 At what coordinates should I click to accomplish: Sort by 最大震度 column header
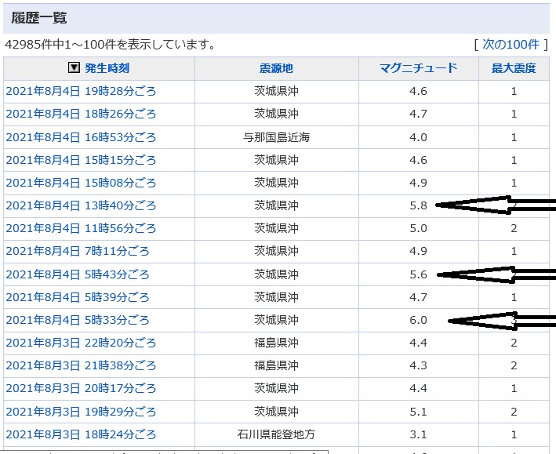click(x=514, y=68)
